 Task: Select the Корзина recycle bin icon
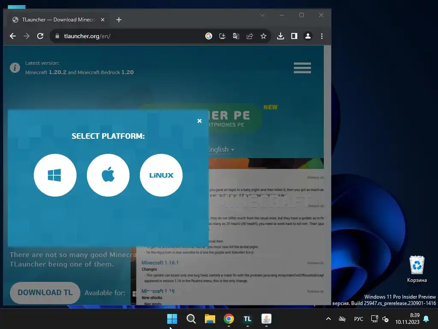coord(417,269)
